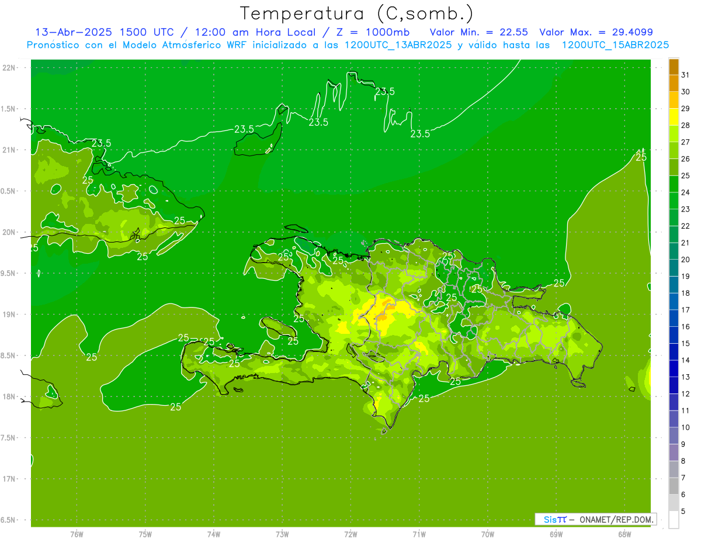Click the '22N' latitude axis label
701x542 pixels.
(9, 68)
